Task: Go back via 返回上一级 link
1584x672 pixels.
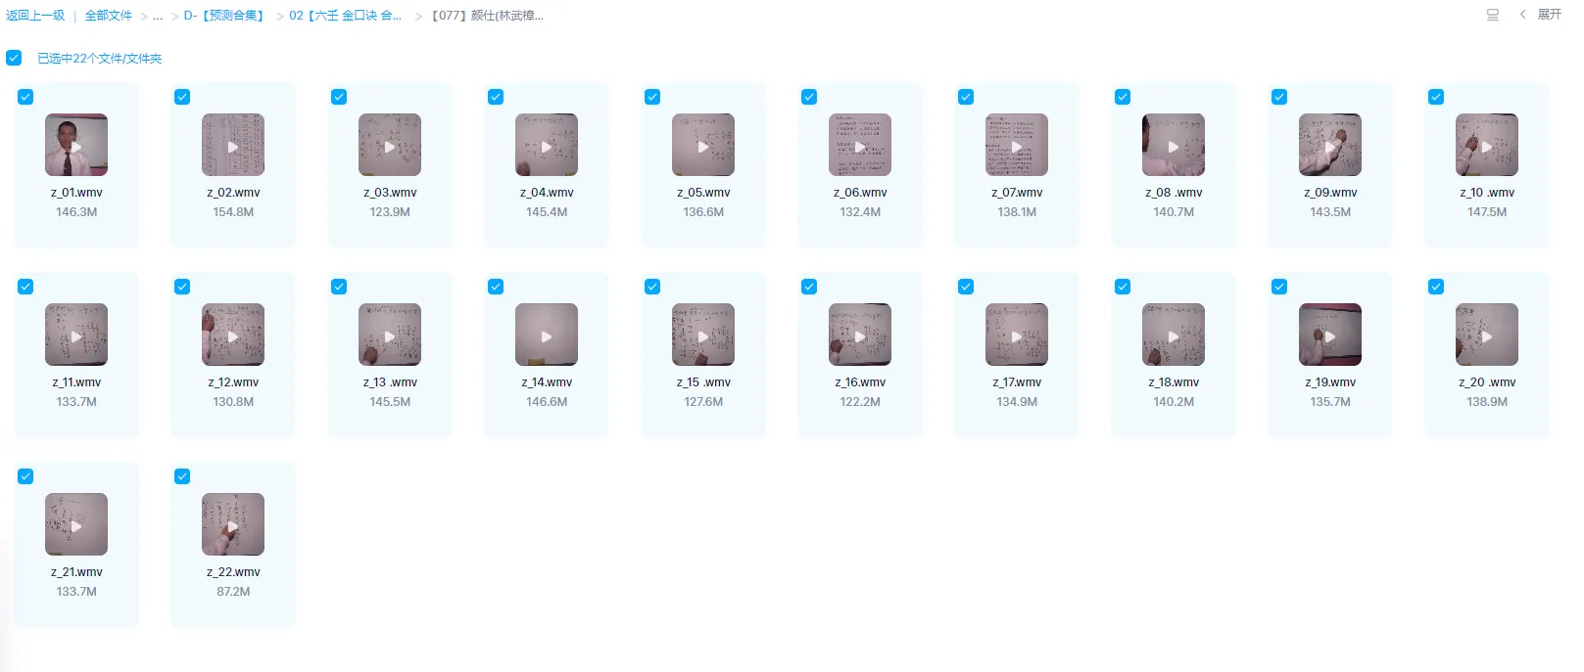Action: [35, 16]
